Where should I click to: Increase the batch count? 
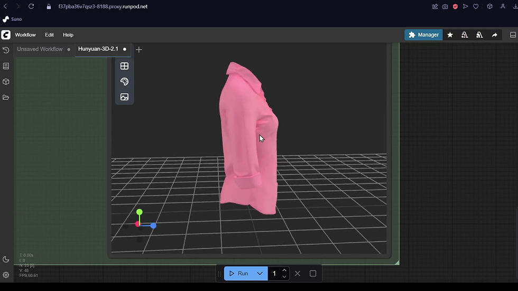284,270
